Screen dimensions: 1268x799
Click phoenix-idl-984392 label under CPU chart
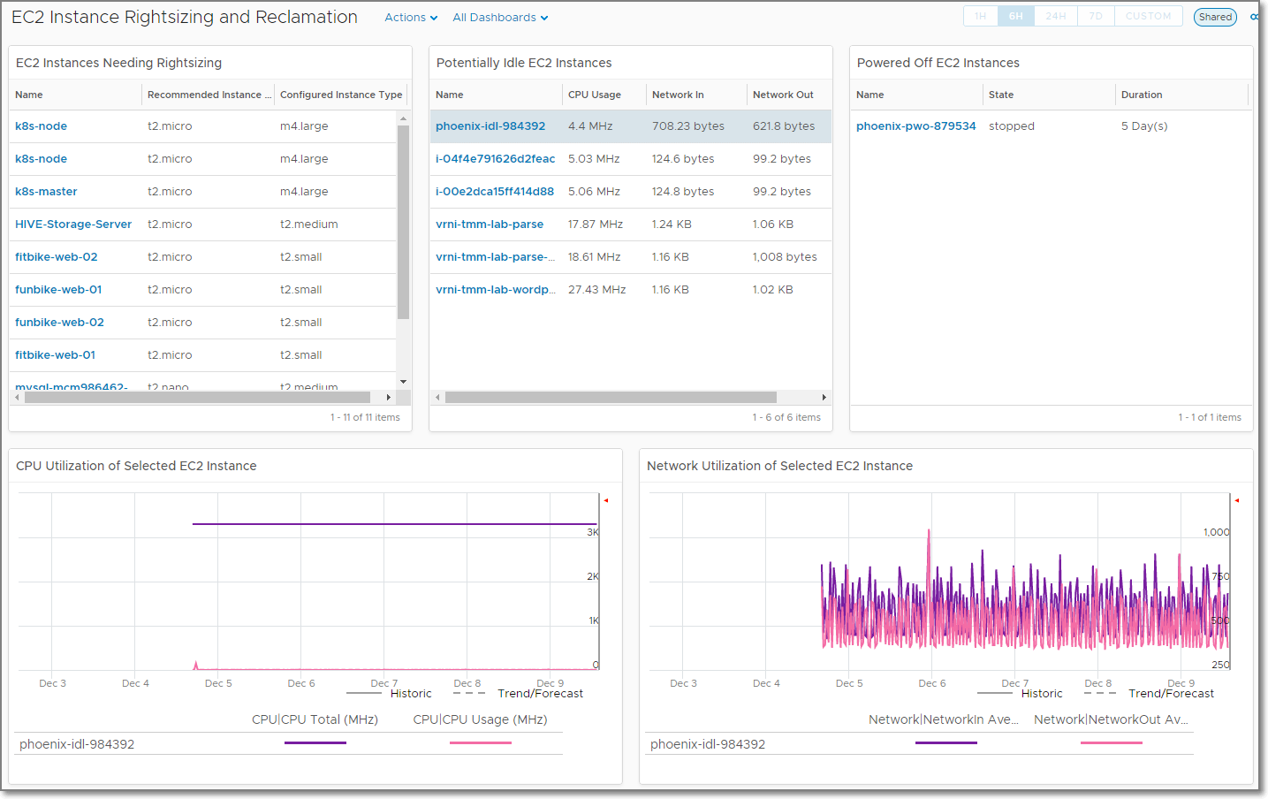click(77, 744)
